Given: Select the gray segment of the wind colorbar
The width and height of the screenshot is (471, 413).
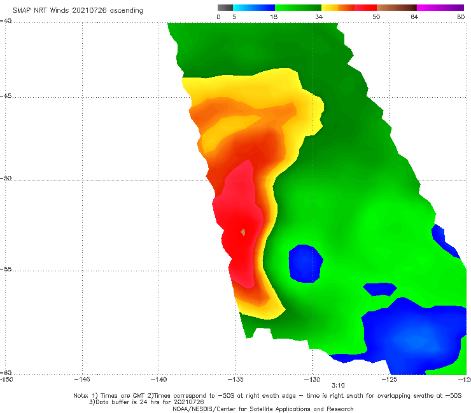Looking at the screenshot, I should point(225,8).
